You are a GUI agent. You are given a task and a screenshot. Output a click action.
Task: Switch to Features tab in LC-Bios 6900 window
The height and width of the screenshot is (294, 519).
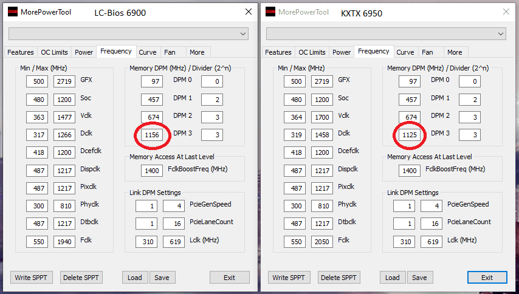(x=21, y=52)
